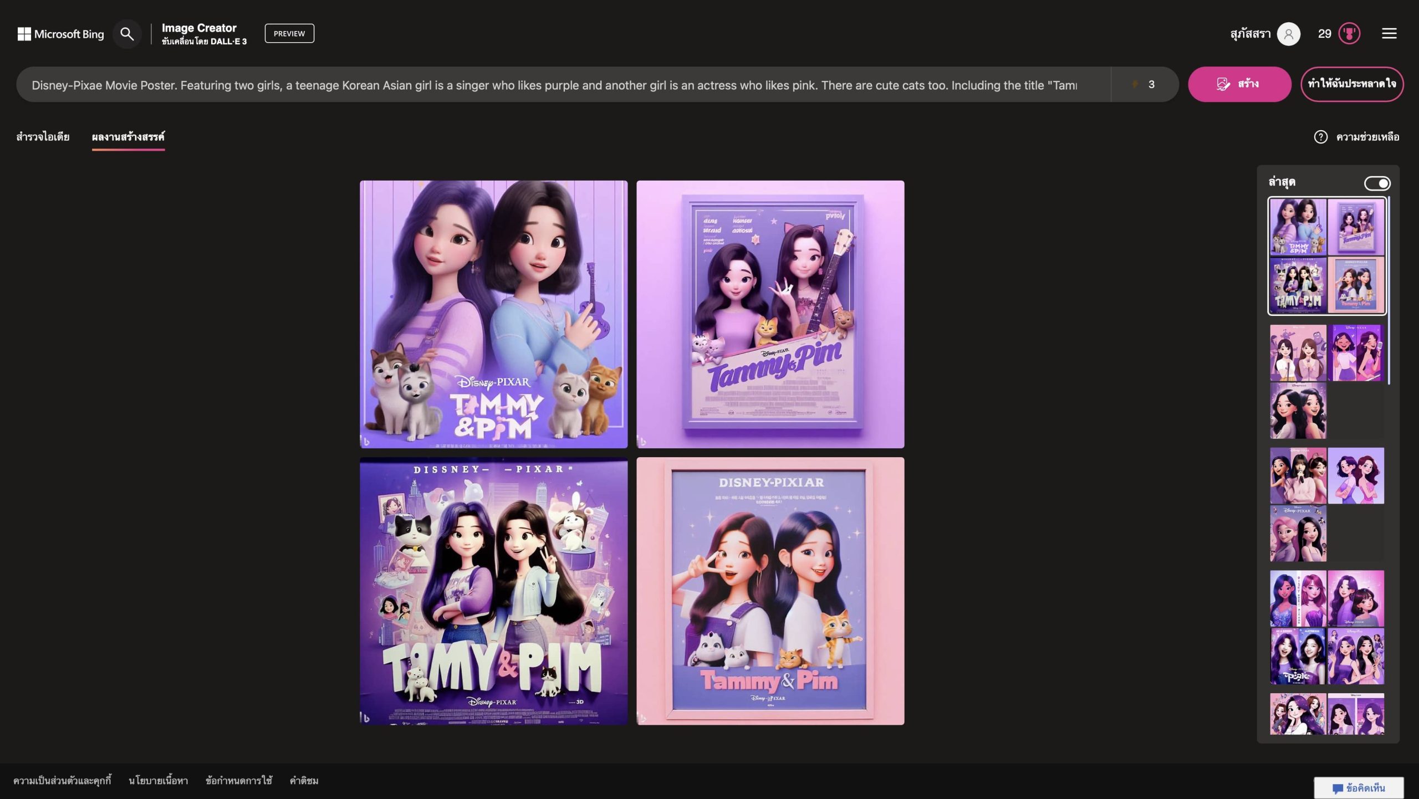The width and height of the screenshot is (1419, 799).
Task: Open the user profile avatar icon
Action: coord(1288,34)
